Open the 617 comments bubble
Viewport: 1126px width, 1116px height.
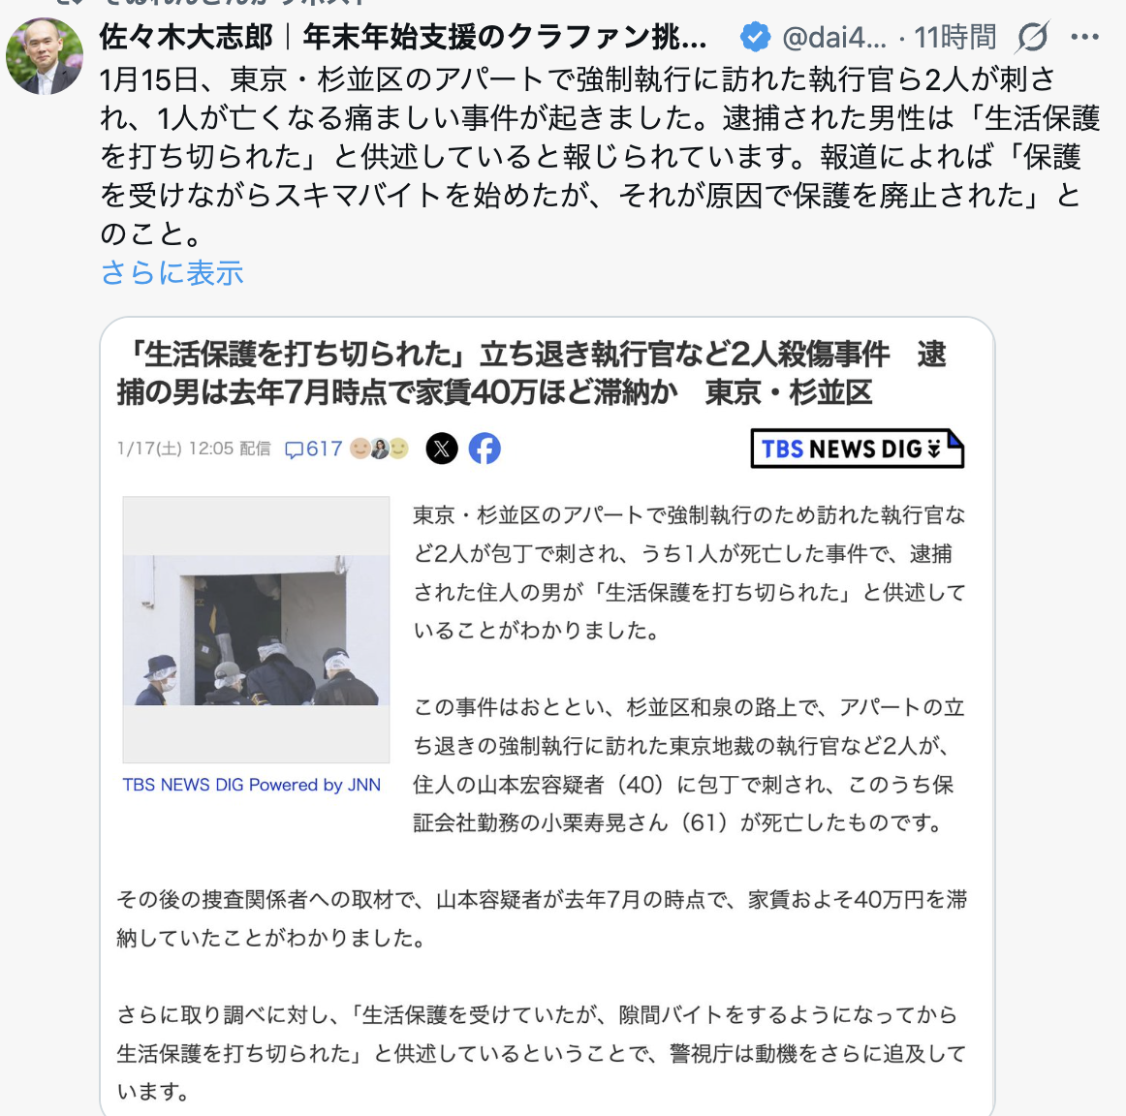[x=314, y=449]
